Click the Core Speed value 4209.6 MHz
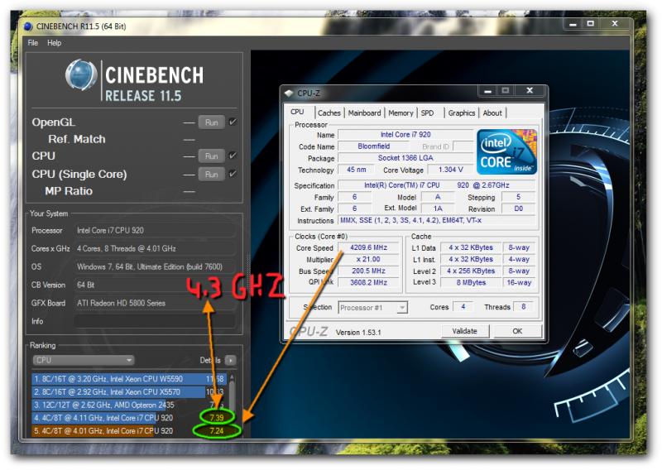This screenshot has height=470, width=662. pyautogui.click(x=368, y=247)
